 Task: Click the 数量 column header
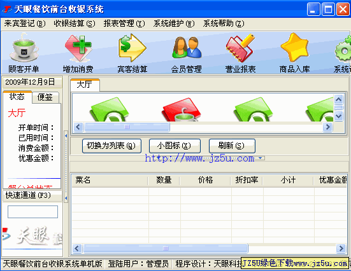(164, 180)
